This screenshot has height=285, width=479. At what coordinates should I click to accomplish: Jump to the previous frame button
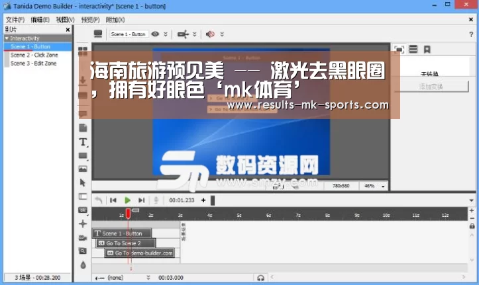click(x=113, y=200)
